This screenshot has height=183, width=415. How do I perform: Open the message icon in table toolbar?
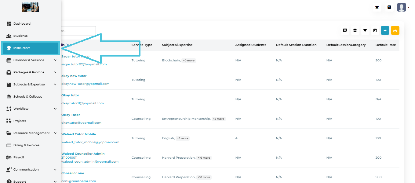point(345,30)
